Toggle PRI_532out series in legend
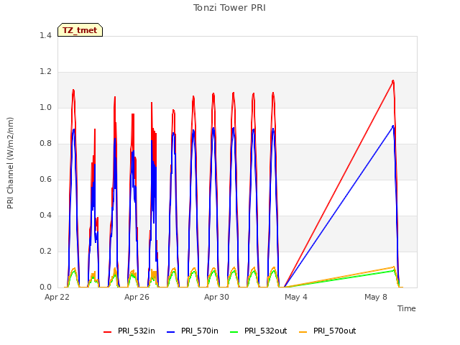 (259, 331)
